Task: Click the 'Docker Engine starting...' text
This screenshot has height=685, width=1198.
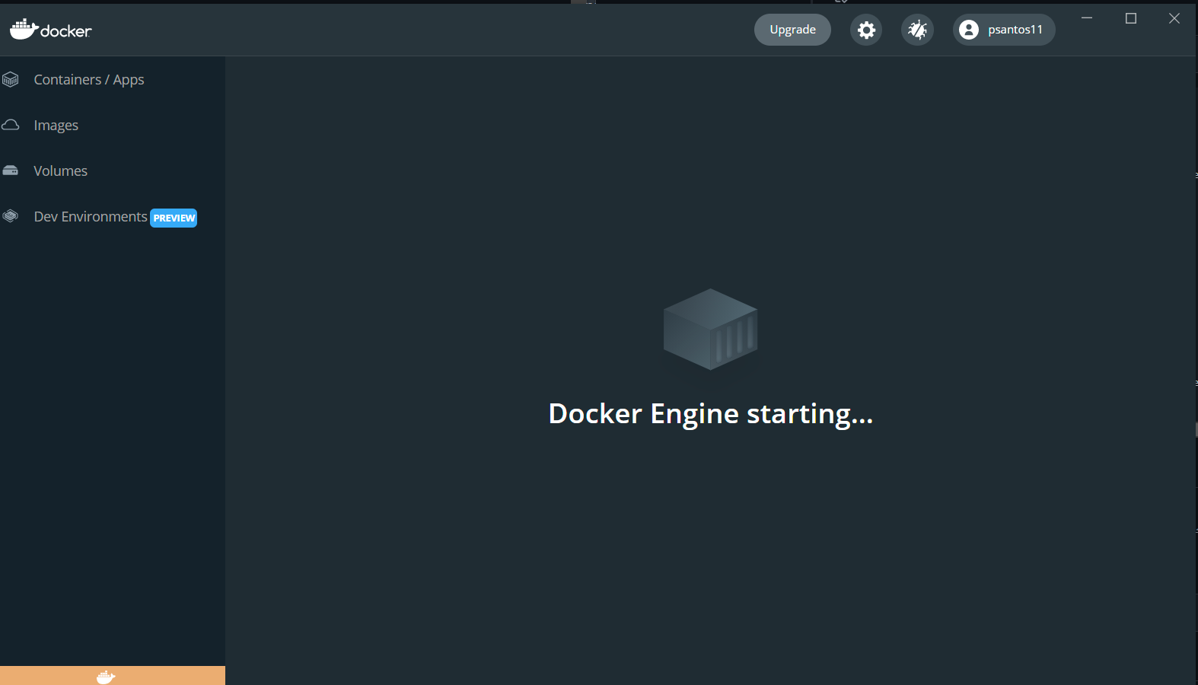Action: 711,414
